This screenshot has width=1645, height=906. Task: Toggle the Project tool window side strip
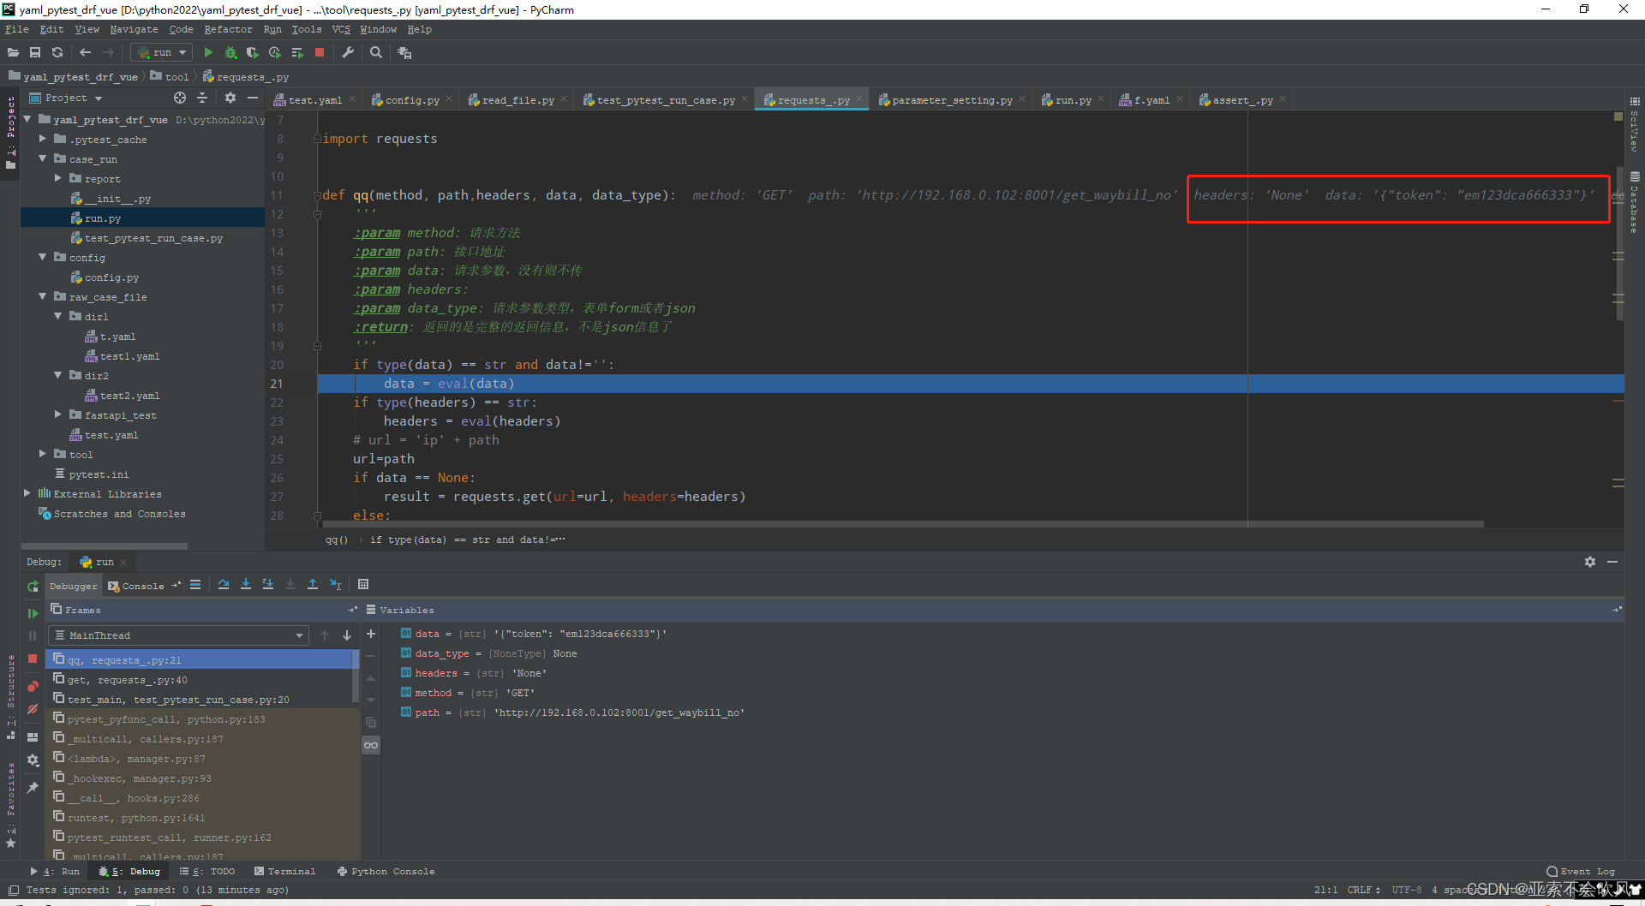pos(10,133)
